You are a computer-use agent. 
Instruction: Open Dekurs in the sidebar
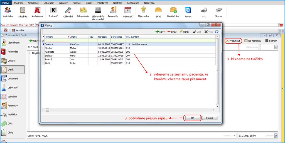12,60
